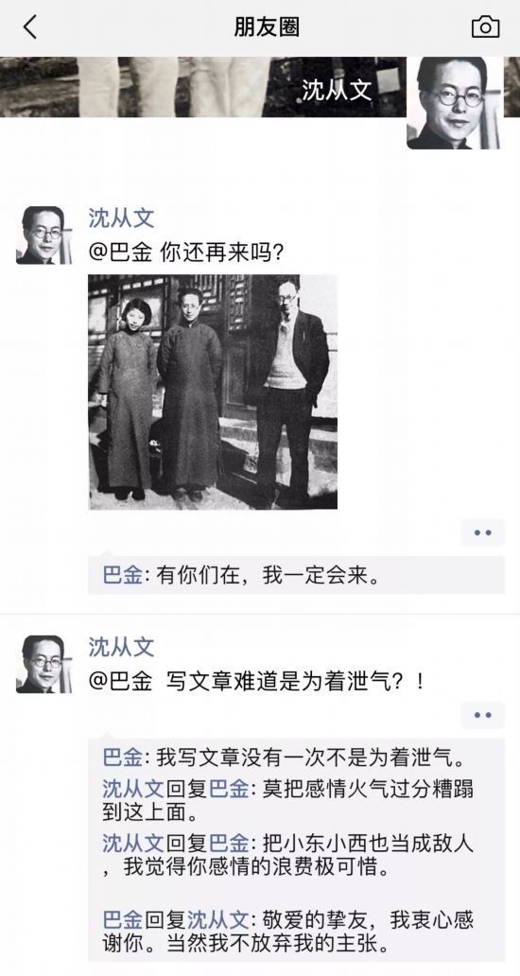Tap the 沈从文 name on cover banner
Screen dimensions: 520x976
coord(337,90)
